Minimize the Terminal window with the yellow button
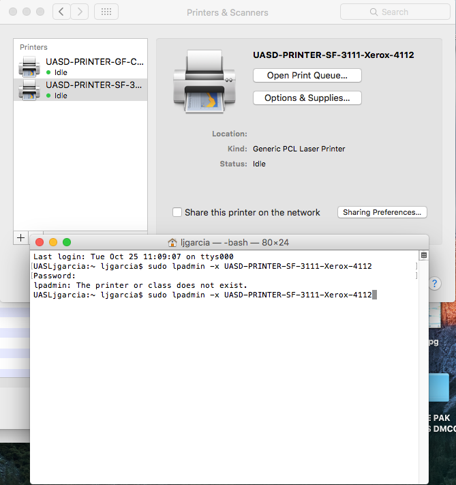456x485 pixels. (53, 242)
